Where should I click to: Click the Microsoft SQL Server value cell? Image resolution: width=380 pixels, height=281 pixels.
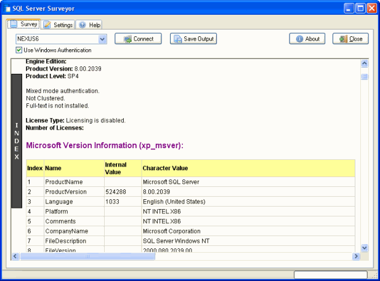pyautogui.click(x=248, y=182)
